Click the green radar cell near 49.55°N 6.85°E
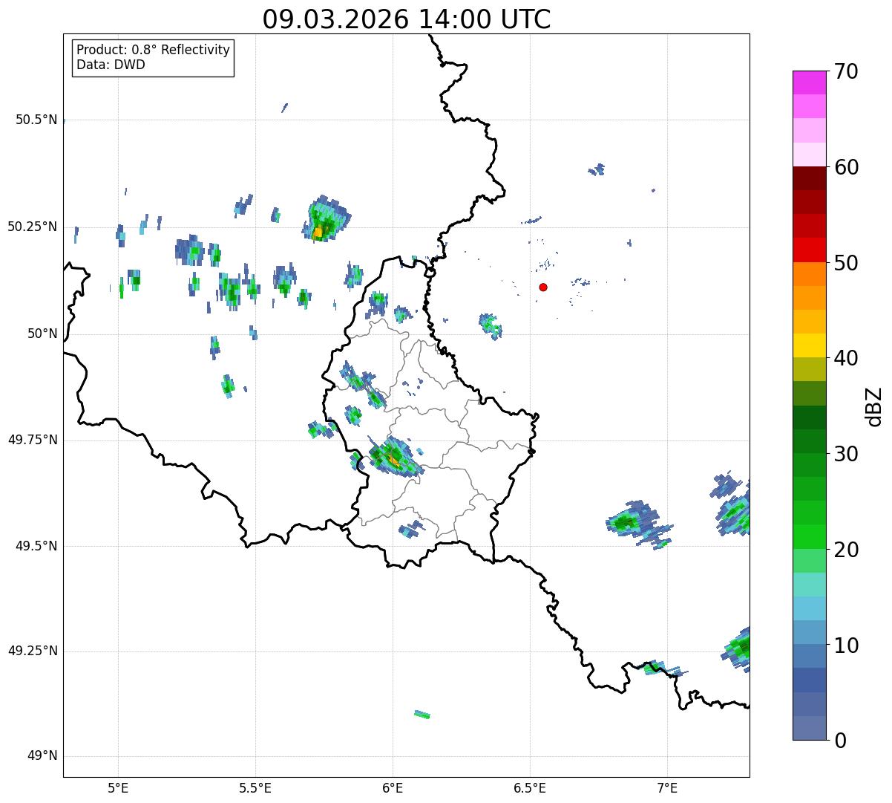The width and height of the screenshot is (892, 803). pos(627,522)
